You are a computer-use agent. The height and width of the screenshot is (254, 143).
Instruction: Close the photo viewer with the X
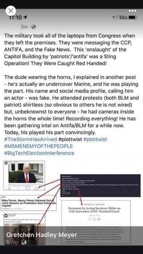(11, 11)
